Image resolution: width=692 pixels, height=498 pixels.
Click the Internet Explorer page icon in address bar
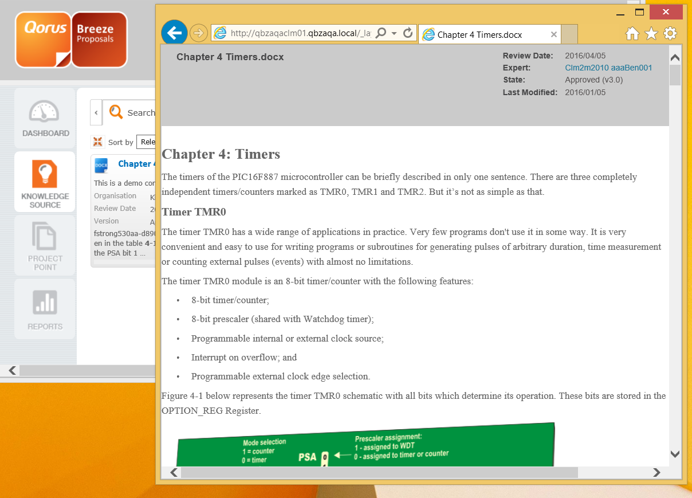point(220,33)
